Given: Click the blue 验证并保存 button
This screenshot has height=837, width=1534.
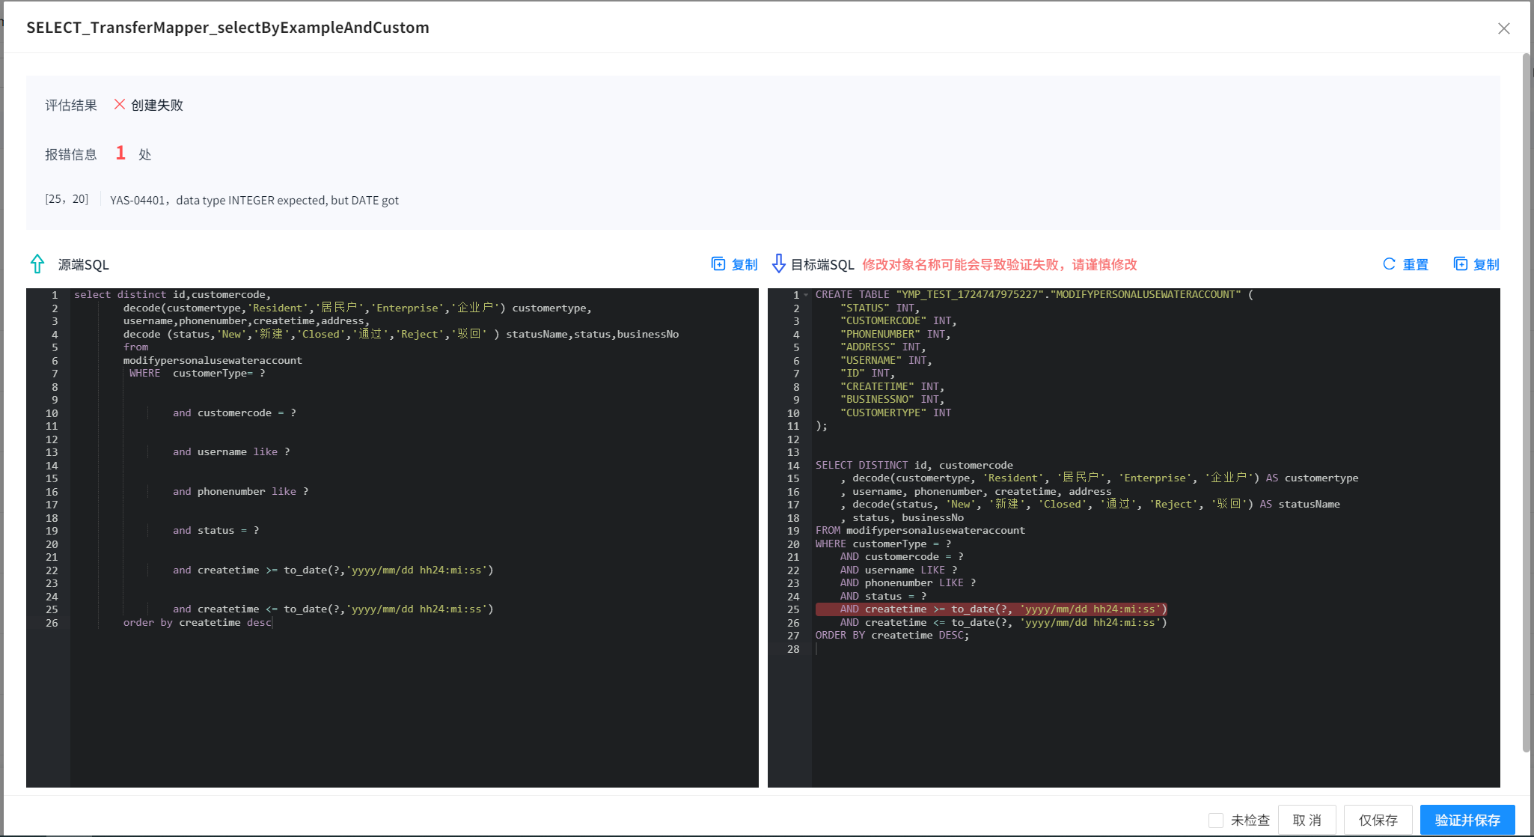Looking at the screenshot, I should [1467, 820].
